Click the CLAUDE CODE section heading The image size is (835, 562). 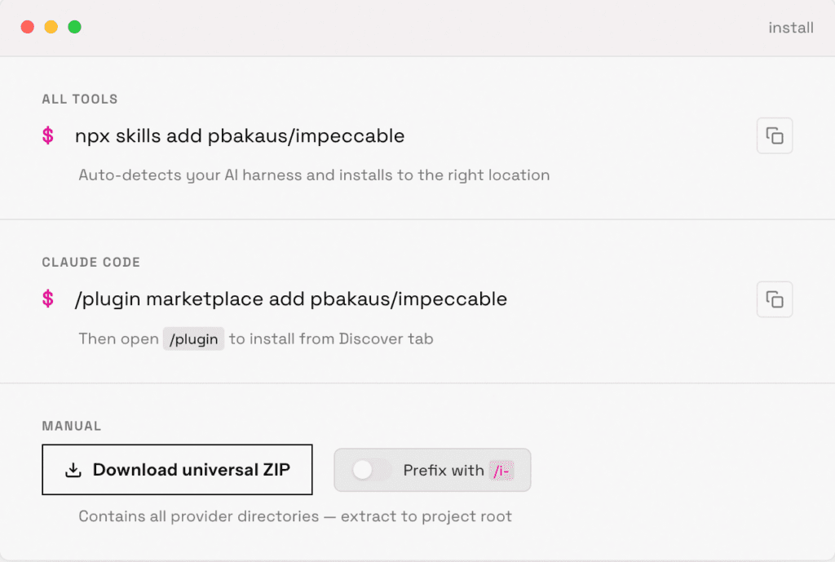tap(91, 263)
